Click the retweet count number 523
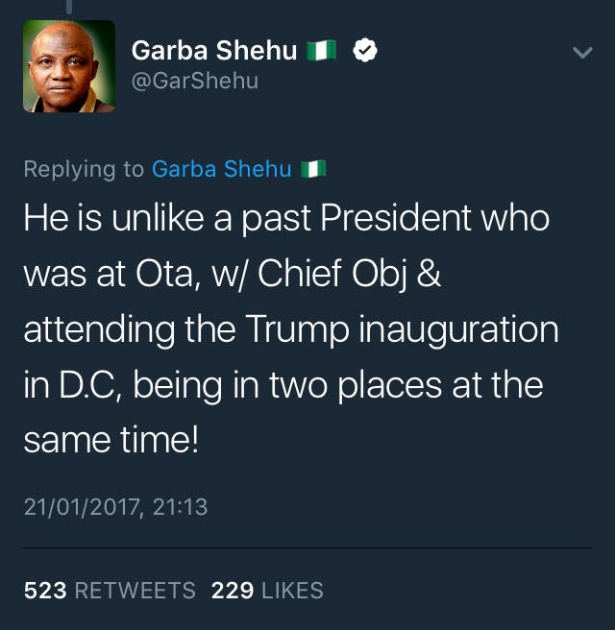The height and width of the screenshot is (630, 615). point(45,591)
